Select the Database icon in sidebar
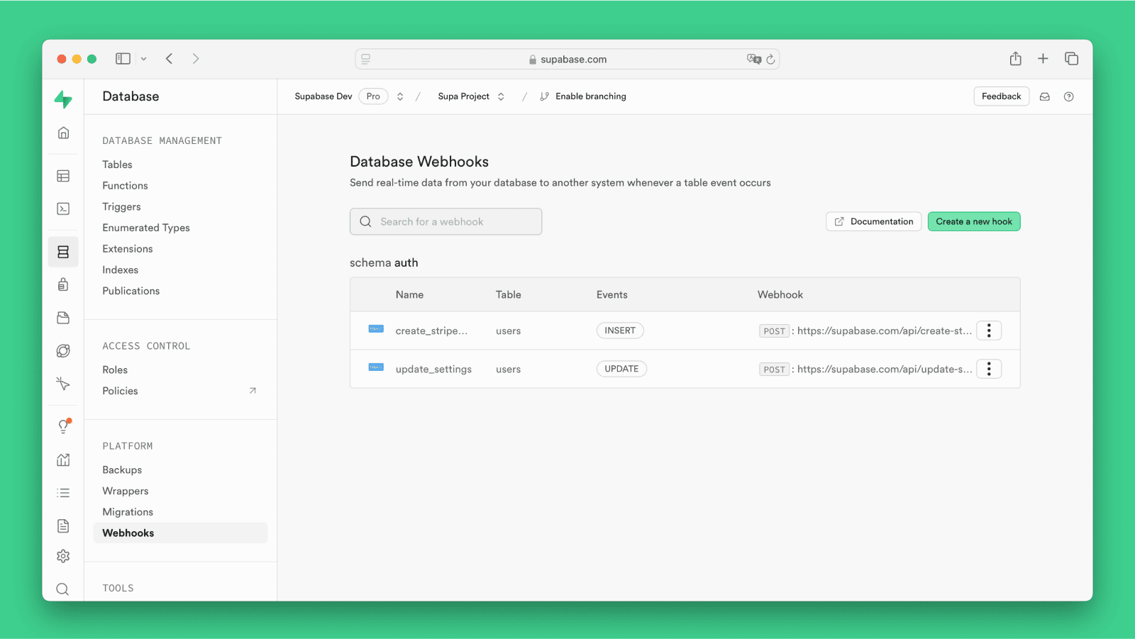1135x639 pixels. (63, 252)
